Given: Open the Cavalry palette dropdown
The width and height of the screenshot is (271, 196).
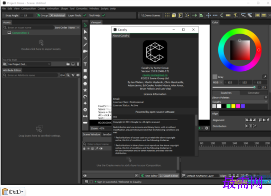Looking at the screenshot, I should coord(240,102).
